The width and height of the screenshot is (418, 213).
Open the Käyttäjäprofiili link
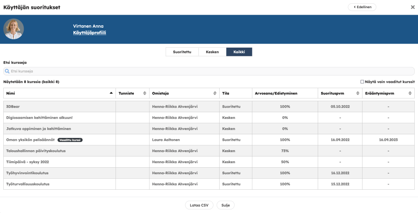click(x=89, y=32)
